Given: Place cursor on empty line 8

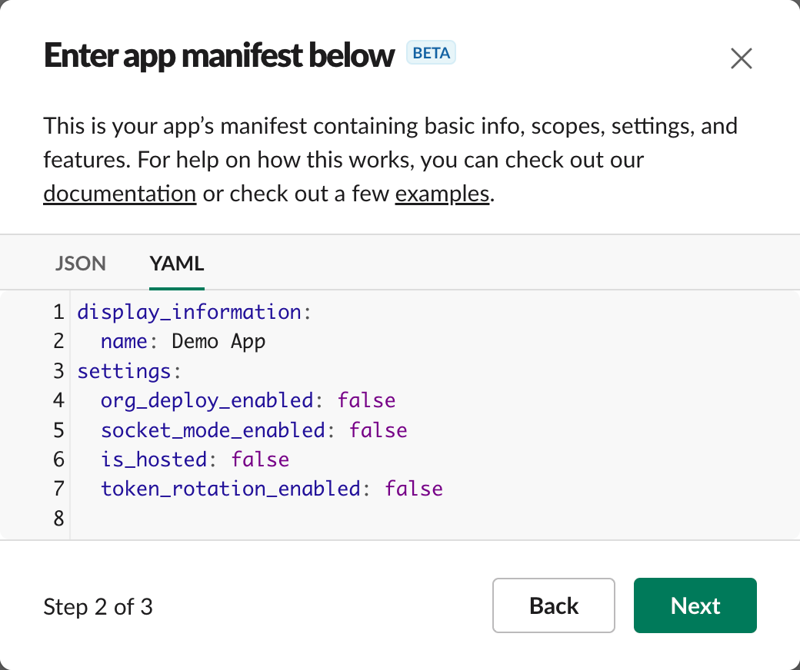Looking at the screenshot, I should pos(231,518).
